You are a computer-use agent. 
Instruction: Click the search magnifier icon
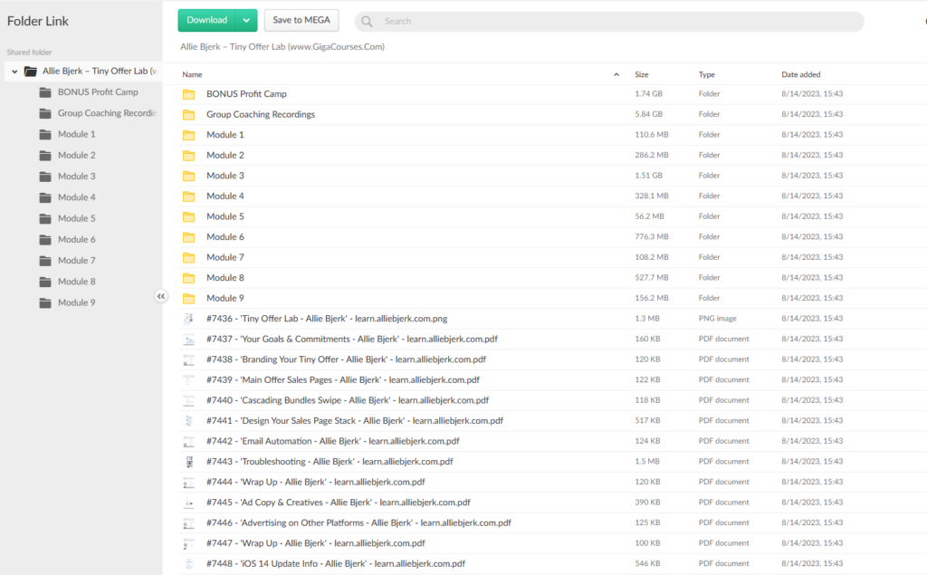point(367,22)
